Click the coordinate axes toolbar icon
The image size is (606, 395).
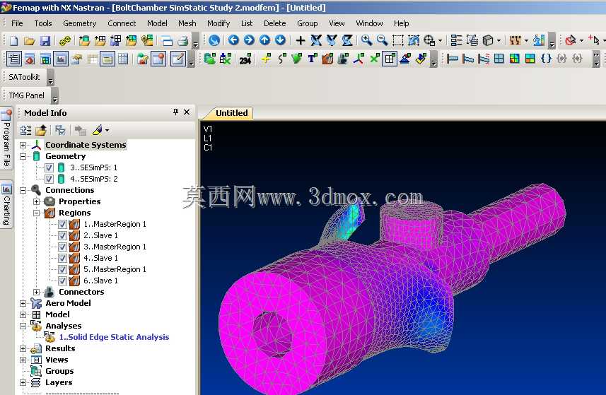pos(359,59)
